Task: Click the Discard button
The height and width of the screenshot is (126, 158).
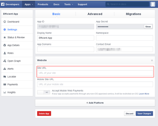Action: [130, 114]
